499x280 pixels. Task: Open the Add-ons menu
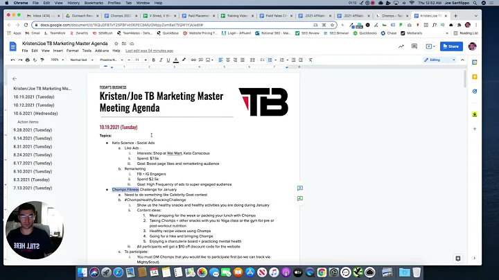[x=102, y=51]
